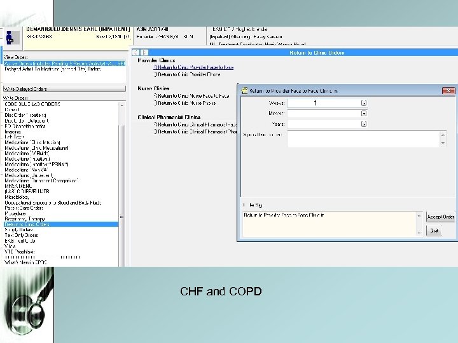The image size is (458, 343).
Task: Select (LAB) C DIFF/FLU/TB entry
Action: click(27, 192)
